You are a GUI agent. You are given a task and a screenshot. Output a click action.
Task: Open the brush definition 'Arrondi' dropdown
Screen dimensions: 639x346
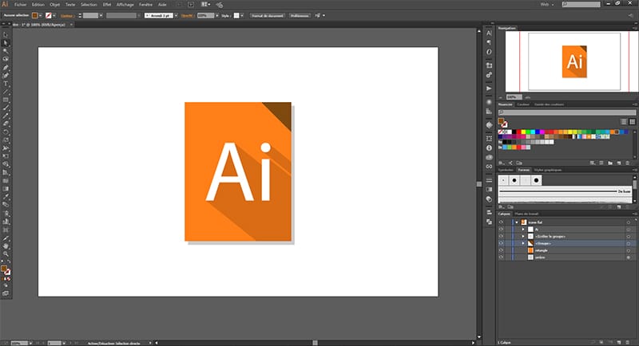pos(176,15)
